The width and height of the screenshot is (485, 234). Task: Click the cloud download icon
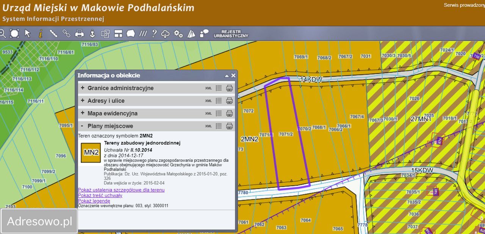[166, 34]
